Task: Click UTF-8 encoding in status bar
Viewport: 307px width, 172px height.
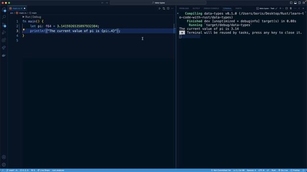Action: click(x=261, y=170)
